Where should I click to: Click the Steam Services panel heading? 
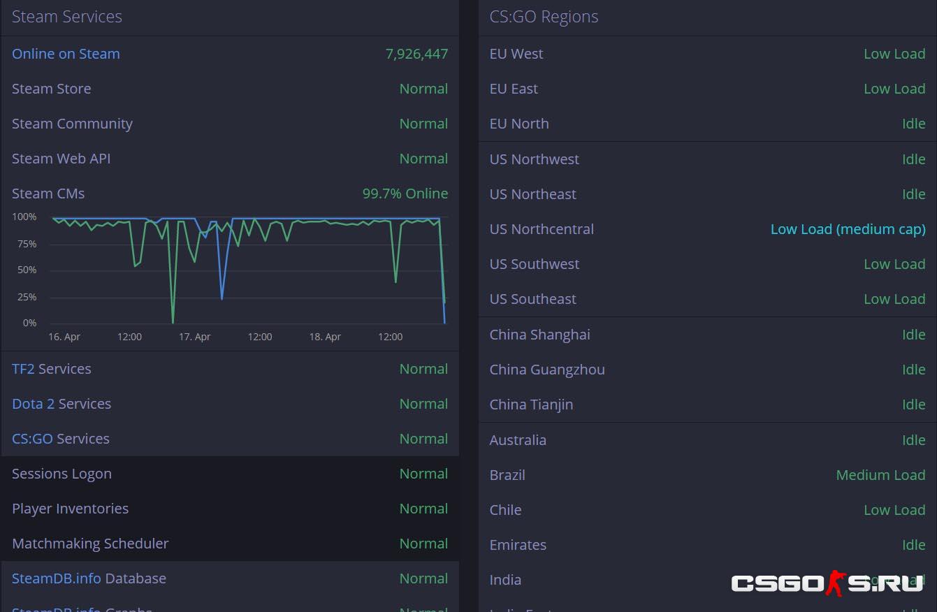click(x=67, y=17)
